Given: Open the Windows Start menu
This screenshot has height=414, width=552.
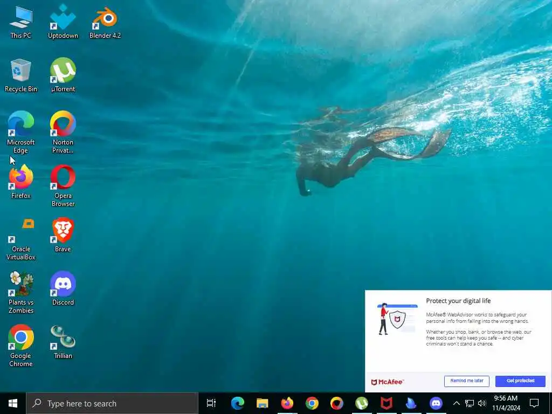Looking at the screenshot, I should tap(13, 403).
